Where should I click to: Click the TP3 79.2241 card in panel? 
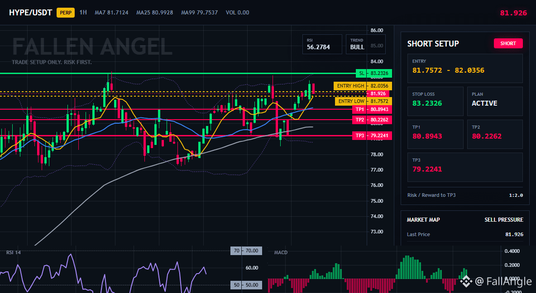click(x=465, y=167)
